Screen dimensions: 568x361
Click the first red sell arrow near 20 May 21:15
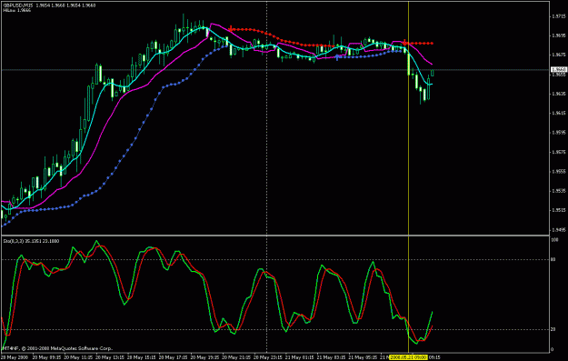tap(231, 28)
